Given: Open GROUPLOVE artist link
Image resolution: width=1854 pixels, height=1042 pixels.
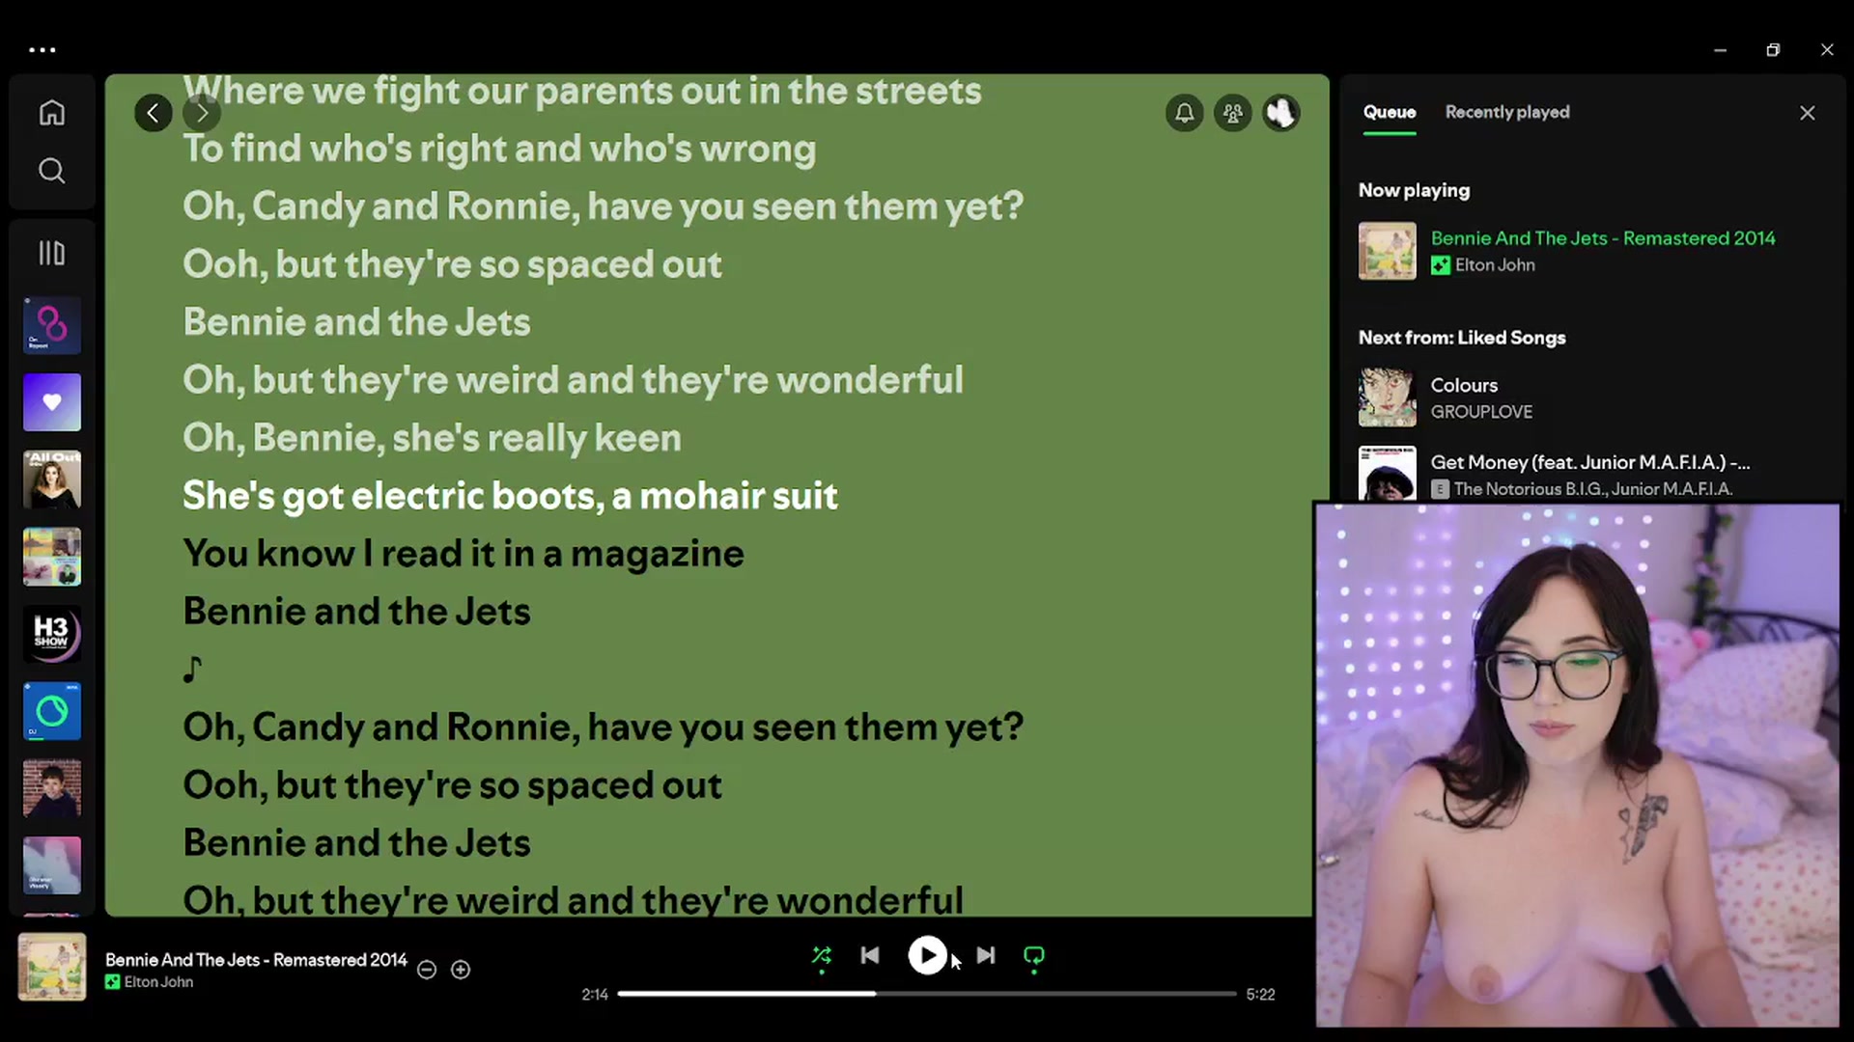Looking at the screenshot, I should pyautogui.click(x=1481, y=412).
